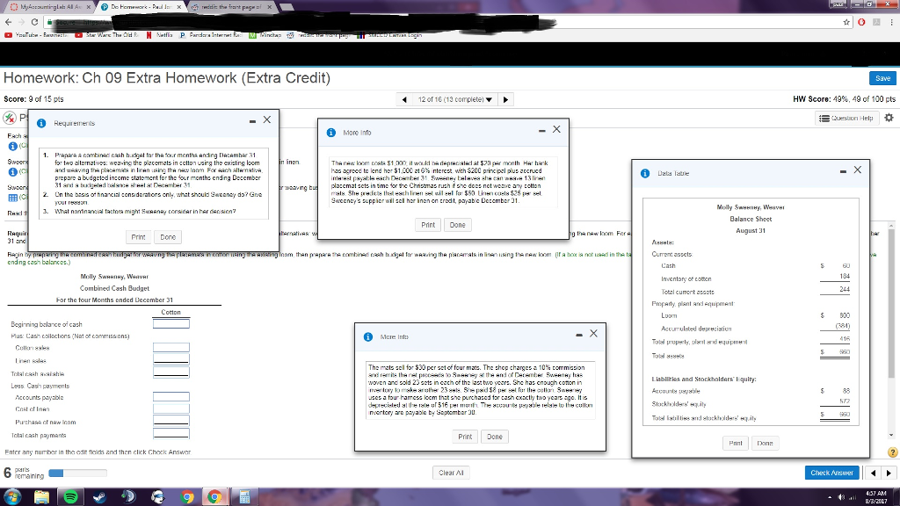Minimize the bottom More Info popup
This screenshot has width=900, height=506.
[579, 335]
